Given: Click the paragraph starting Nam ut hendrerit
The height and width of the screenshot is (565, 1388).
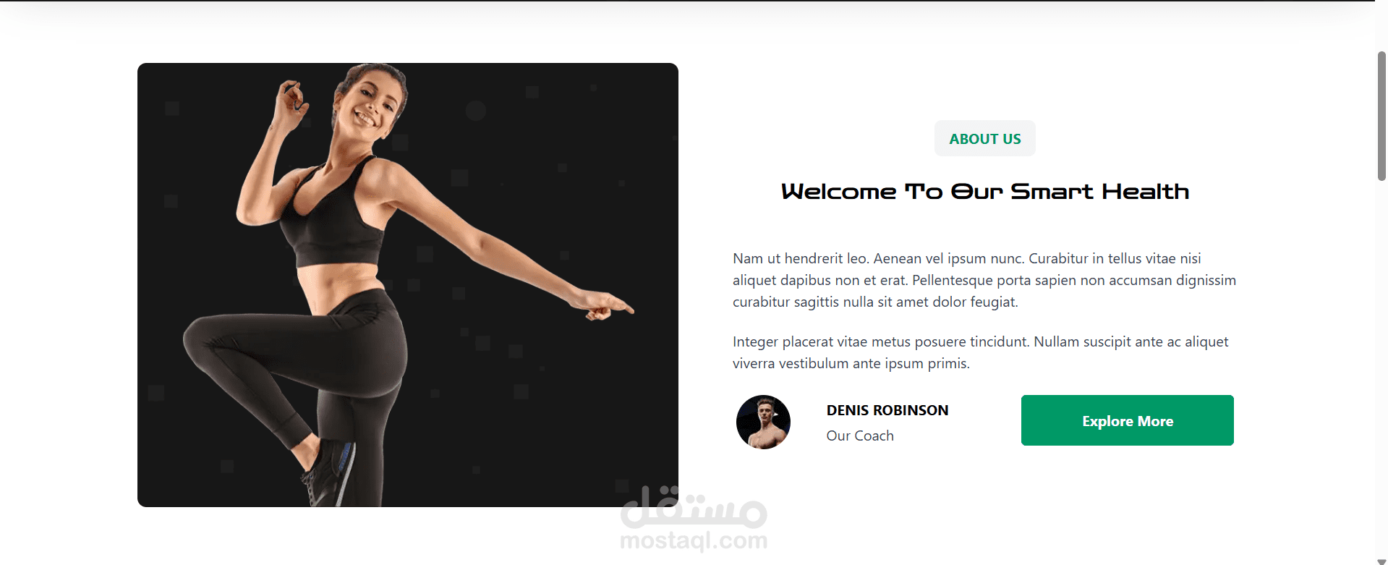Looking at the screenshot, I should coord(984,280).
